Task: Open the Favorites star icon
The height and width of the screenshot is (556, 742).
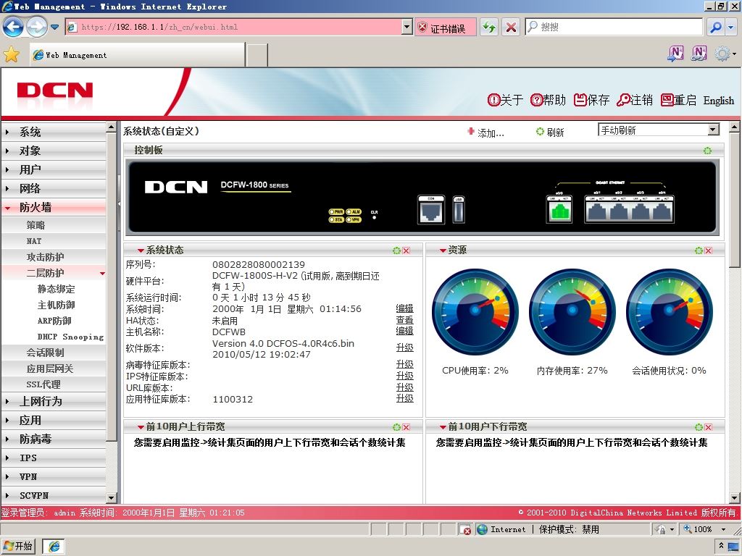Action: click(12, 55)
